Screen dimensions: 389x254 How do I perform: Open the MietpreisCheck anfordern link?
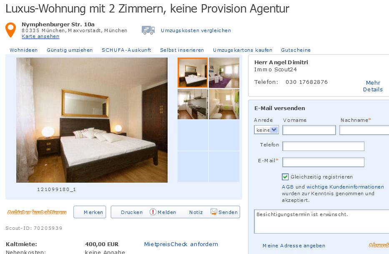coord(181,244)
